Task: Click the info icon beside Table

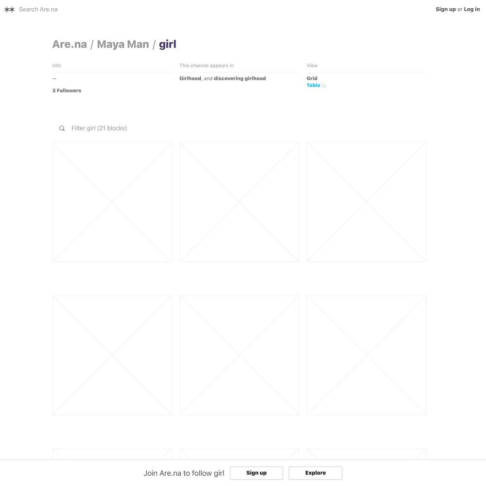Action: 324,86
